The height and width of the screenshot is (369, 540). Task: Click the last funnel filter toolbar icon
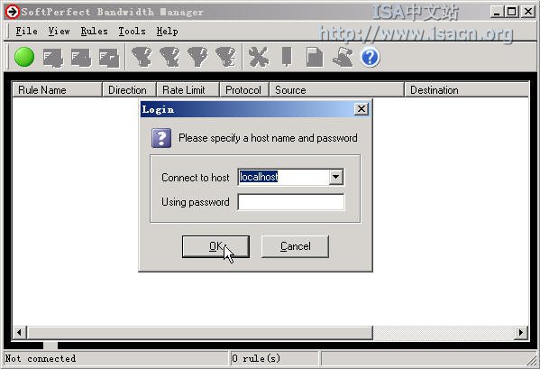(x=225, y=57)
